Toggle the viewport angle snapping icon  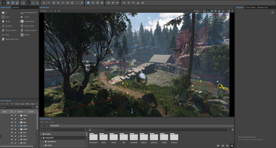coord(208,11)
